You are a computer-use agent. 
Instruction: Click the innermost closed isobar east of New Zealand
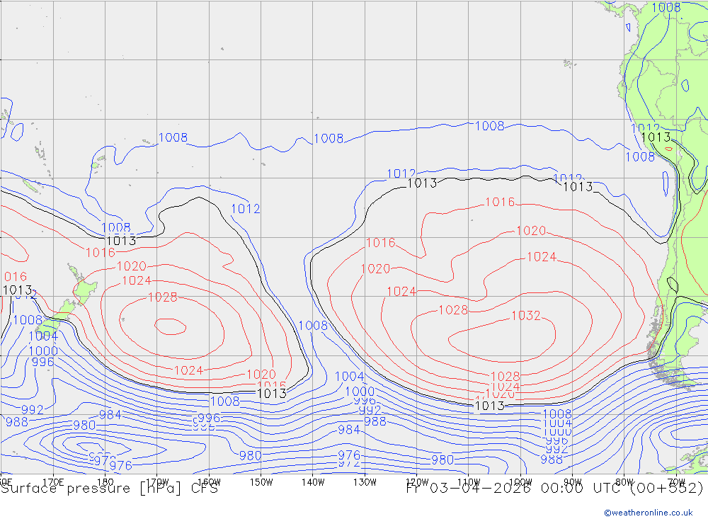[x=170, y=326]
